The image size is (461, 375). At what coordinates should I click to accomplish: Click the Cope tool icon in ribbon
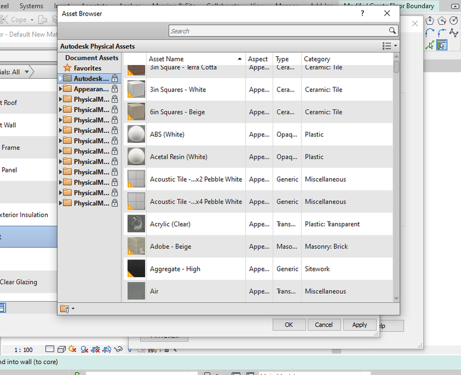tap(4, 20)
